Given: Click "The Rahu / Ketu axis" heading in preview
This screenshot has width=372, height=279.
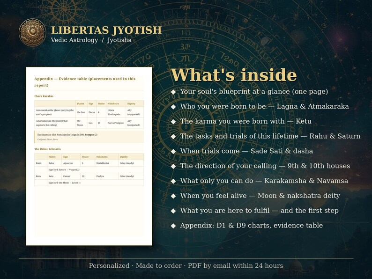Looking at the screenshot, I should [x=47, y=149].
